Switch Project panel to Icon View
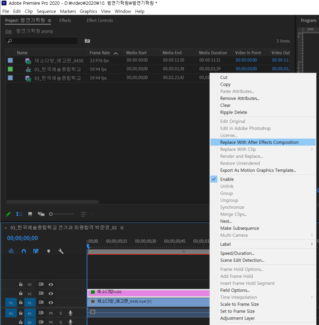Image resolution: width=319 pixels, height=325 pixels. pos(30,214)
